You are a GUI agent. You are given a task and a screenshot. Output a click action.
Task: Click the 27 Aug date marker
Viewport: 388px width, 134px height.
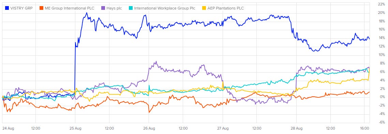point(223,128)
